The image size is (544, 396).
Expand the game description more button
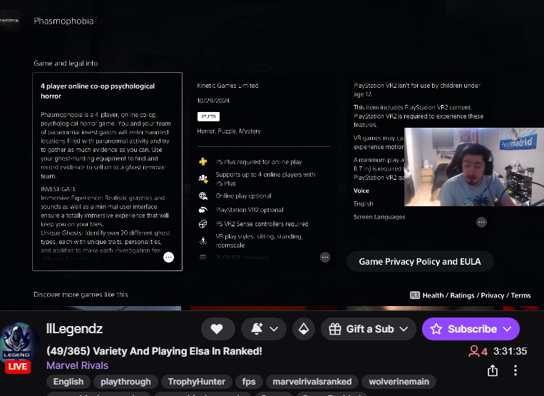pyautogui.click(x=168, y=257)
